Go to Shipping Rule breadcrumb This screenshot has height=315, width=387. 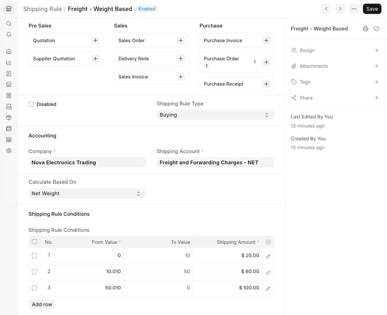click(42, 9)
